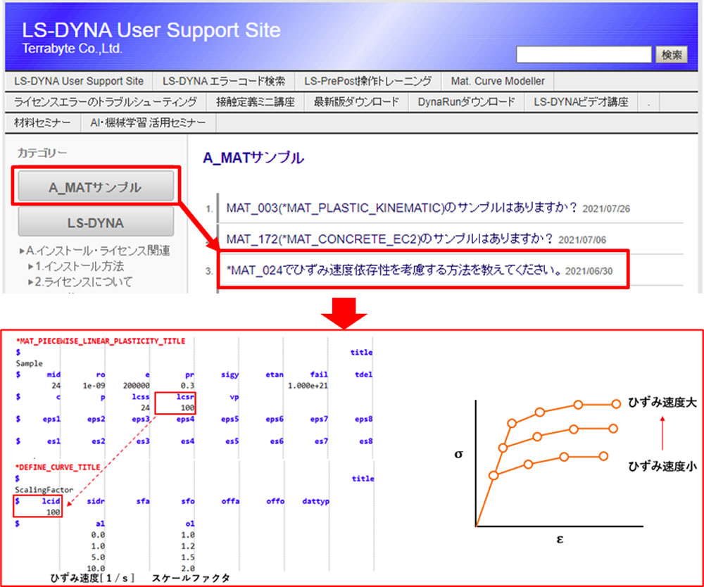Click the a1 value 5.0
Screen dimensions: 704x587
pyautogui.click(x=97, y=557)
